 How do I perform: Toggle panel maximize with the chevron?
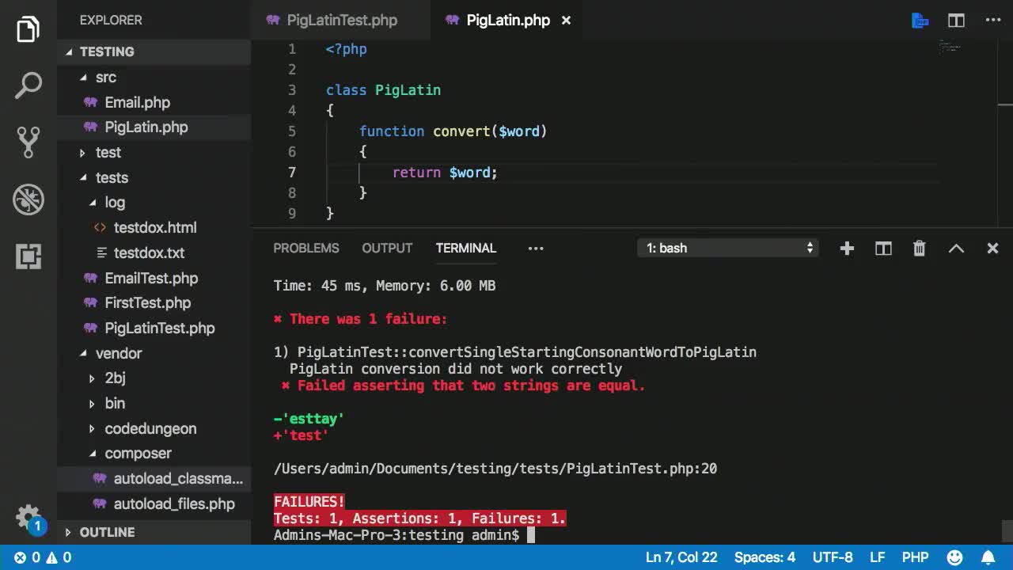pos(956,248)
